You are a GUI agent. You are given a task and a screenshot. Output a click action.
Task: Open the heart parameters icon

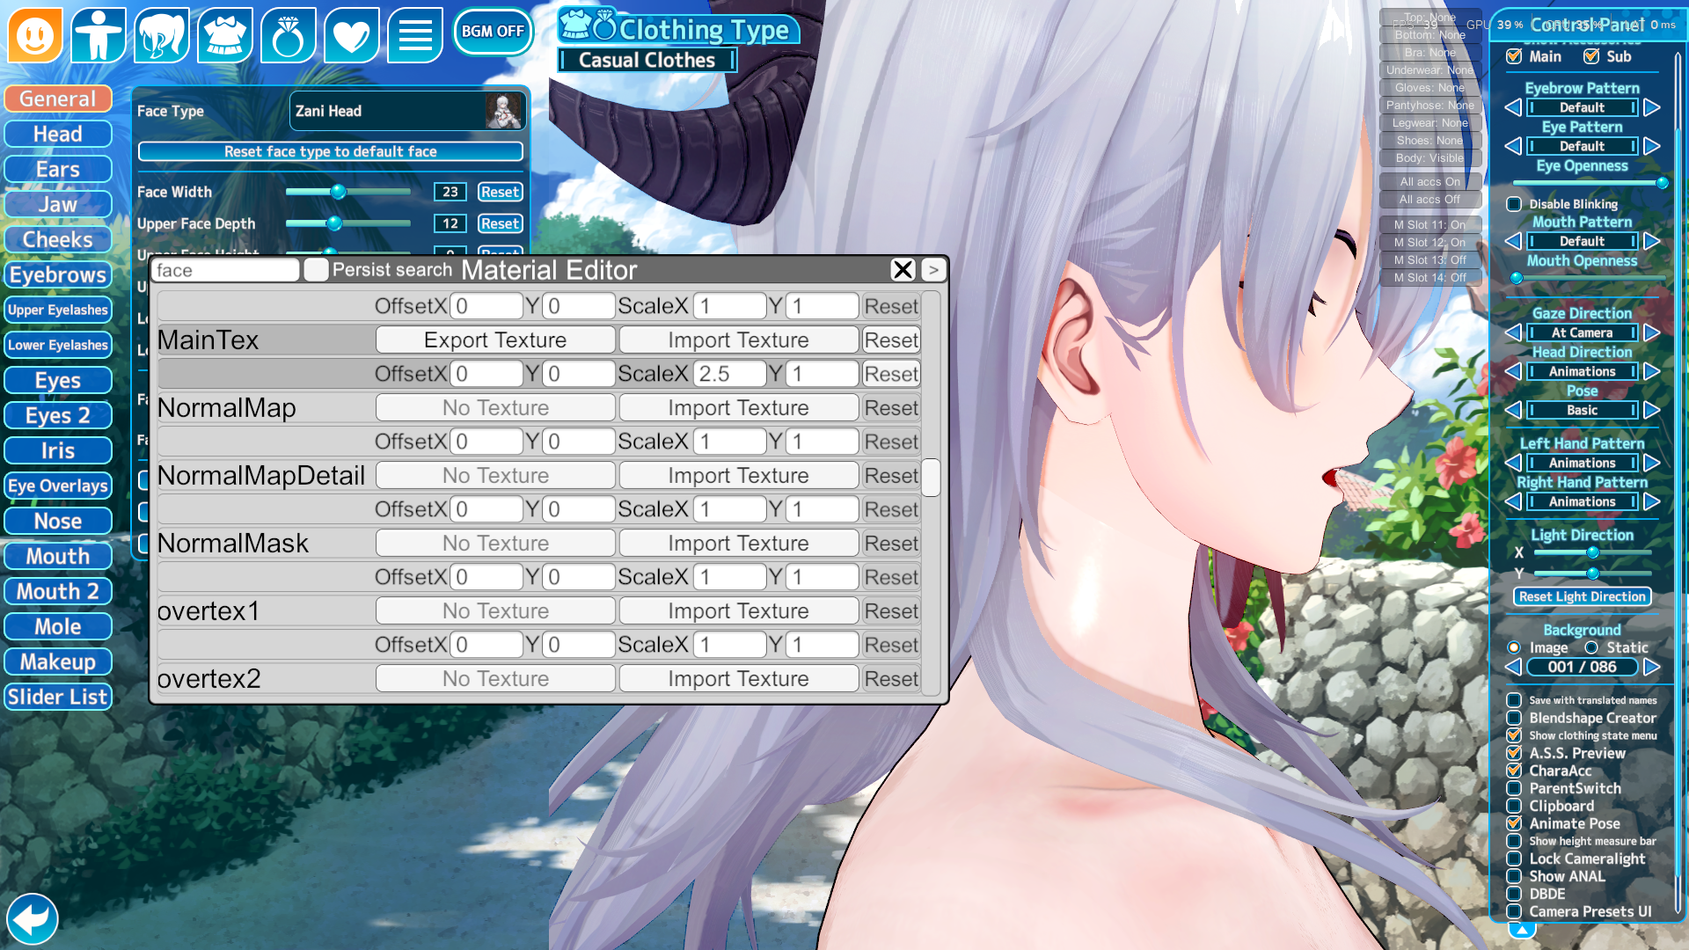coord(352,35)
